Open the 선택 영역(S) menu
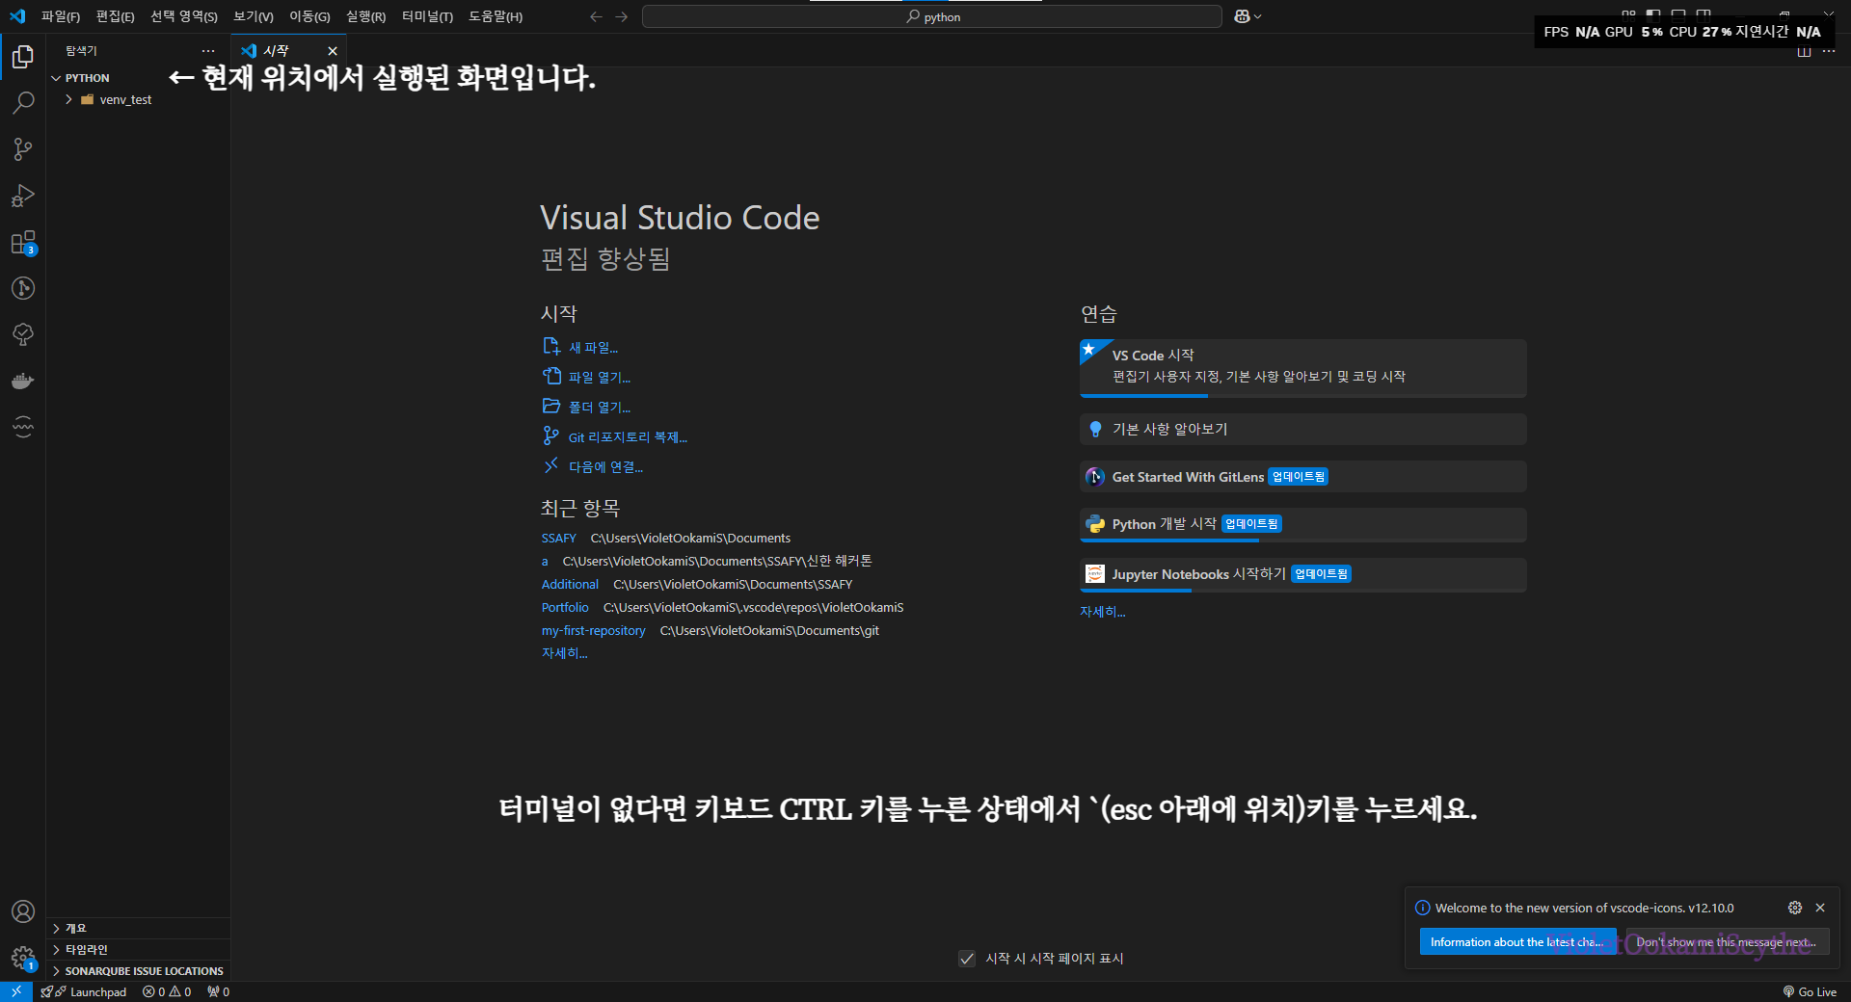Viewport: 1851px width, 1002px height. 184,16
